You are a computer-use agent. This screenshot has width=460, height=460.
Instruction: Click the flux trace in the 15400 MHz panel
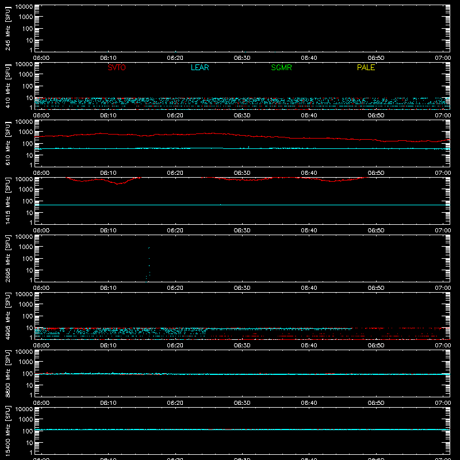click(242, 429)
